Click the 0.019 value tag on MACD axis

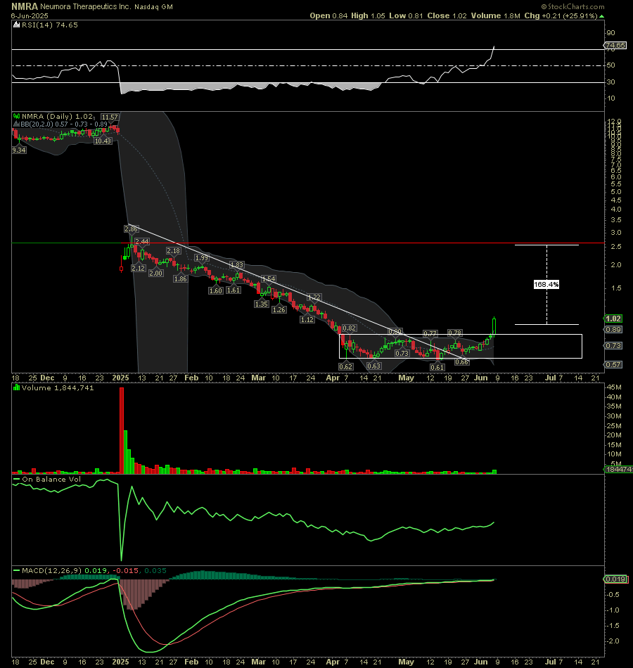(615, 579)
